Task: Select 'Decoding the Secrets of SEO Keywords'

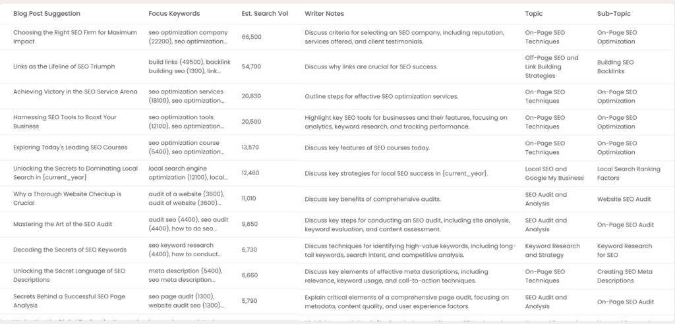Action: (70, 250)
